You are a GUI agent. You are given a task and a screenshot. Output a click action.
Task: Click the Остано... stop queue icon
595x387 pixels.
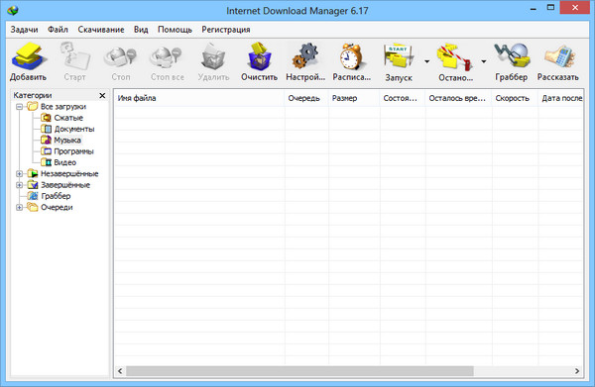[455, 56]
